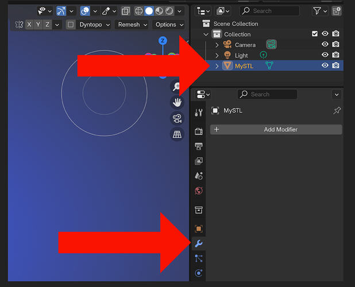Uncheck the Collection exclude checkbox

315,34
